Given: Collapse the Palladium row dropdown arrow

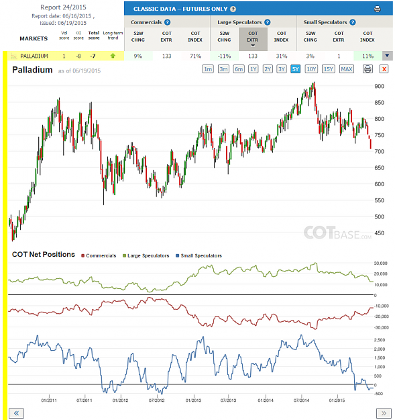Looking at the screenshot, I should coord(387,56).
